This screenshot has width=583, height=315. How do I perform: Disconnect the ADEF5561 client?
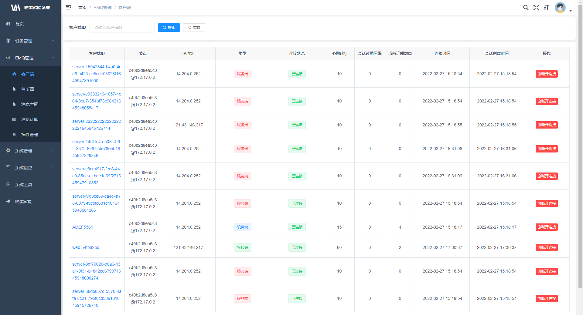tap(546, 227)
